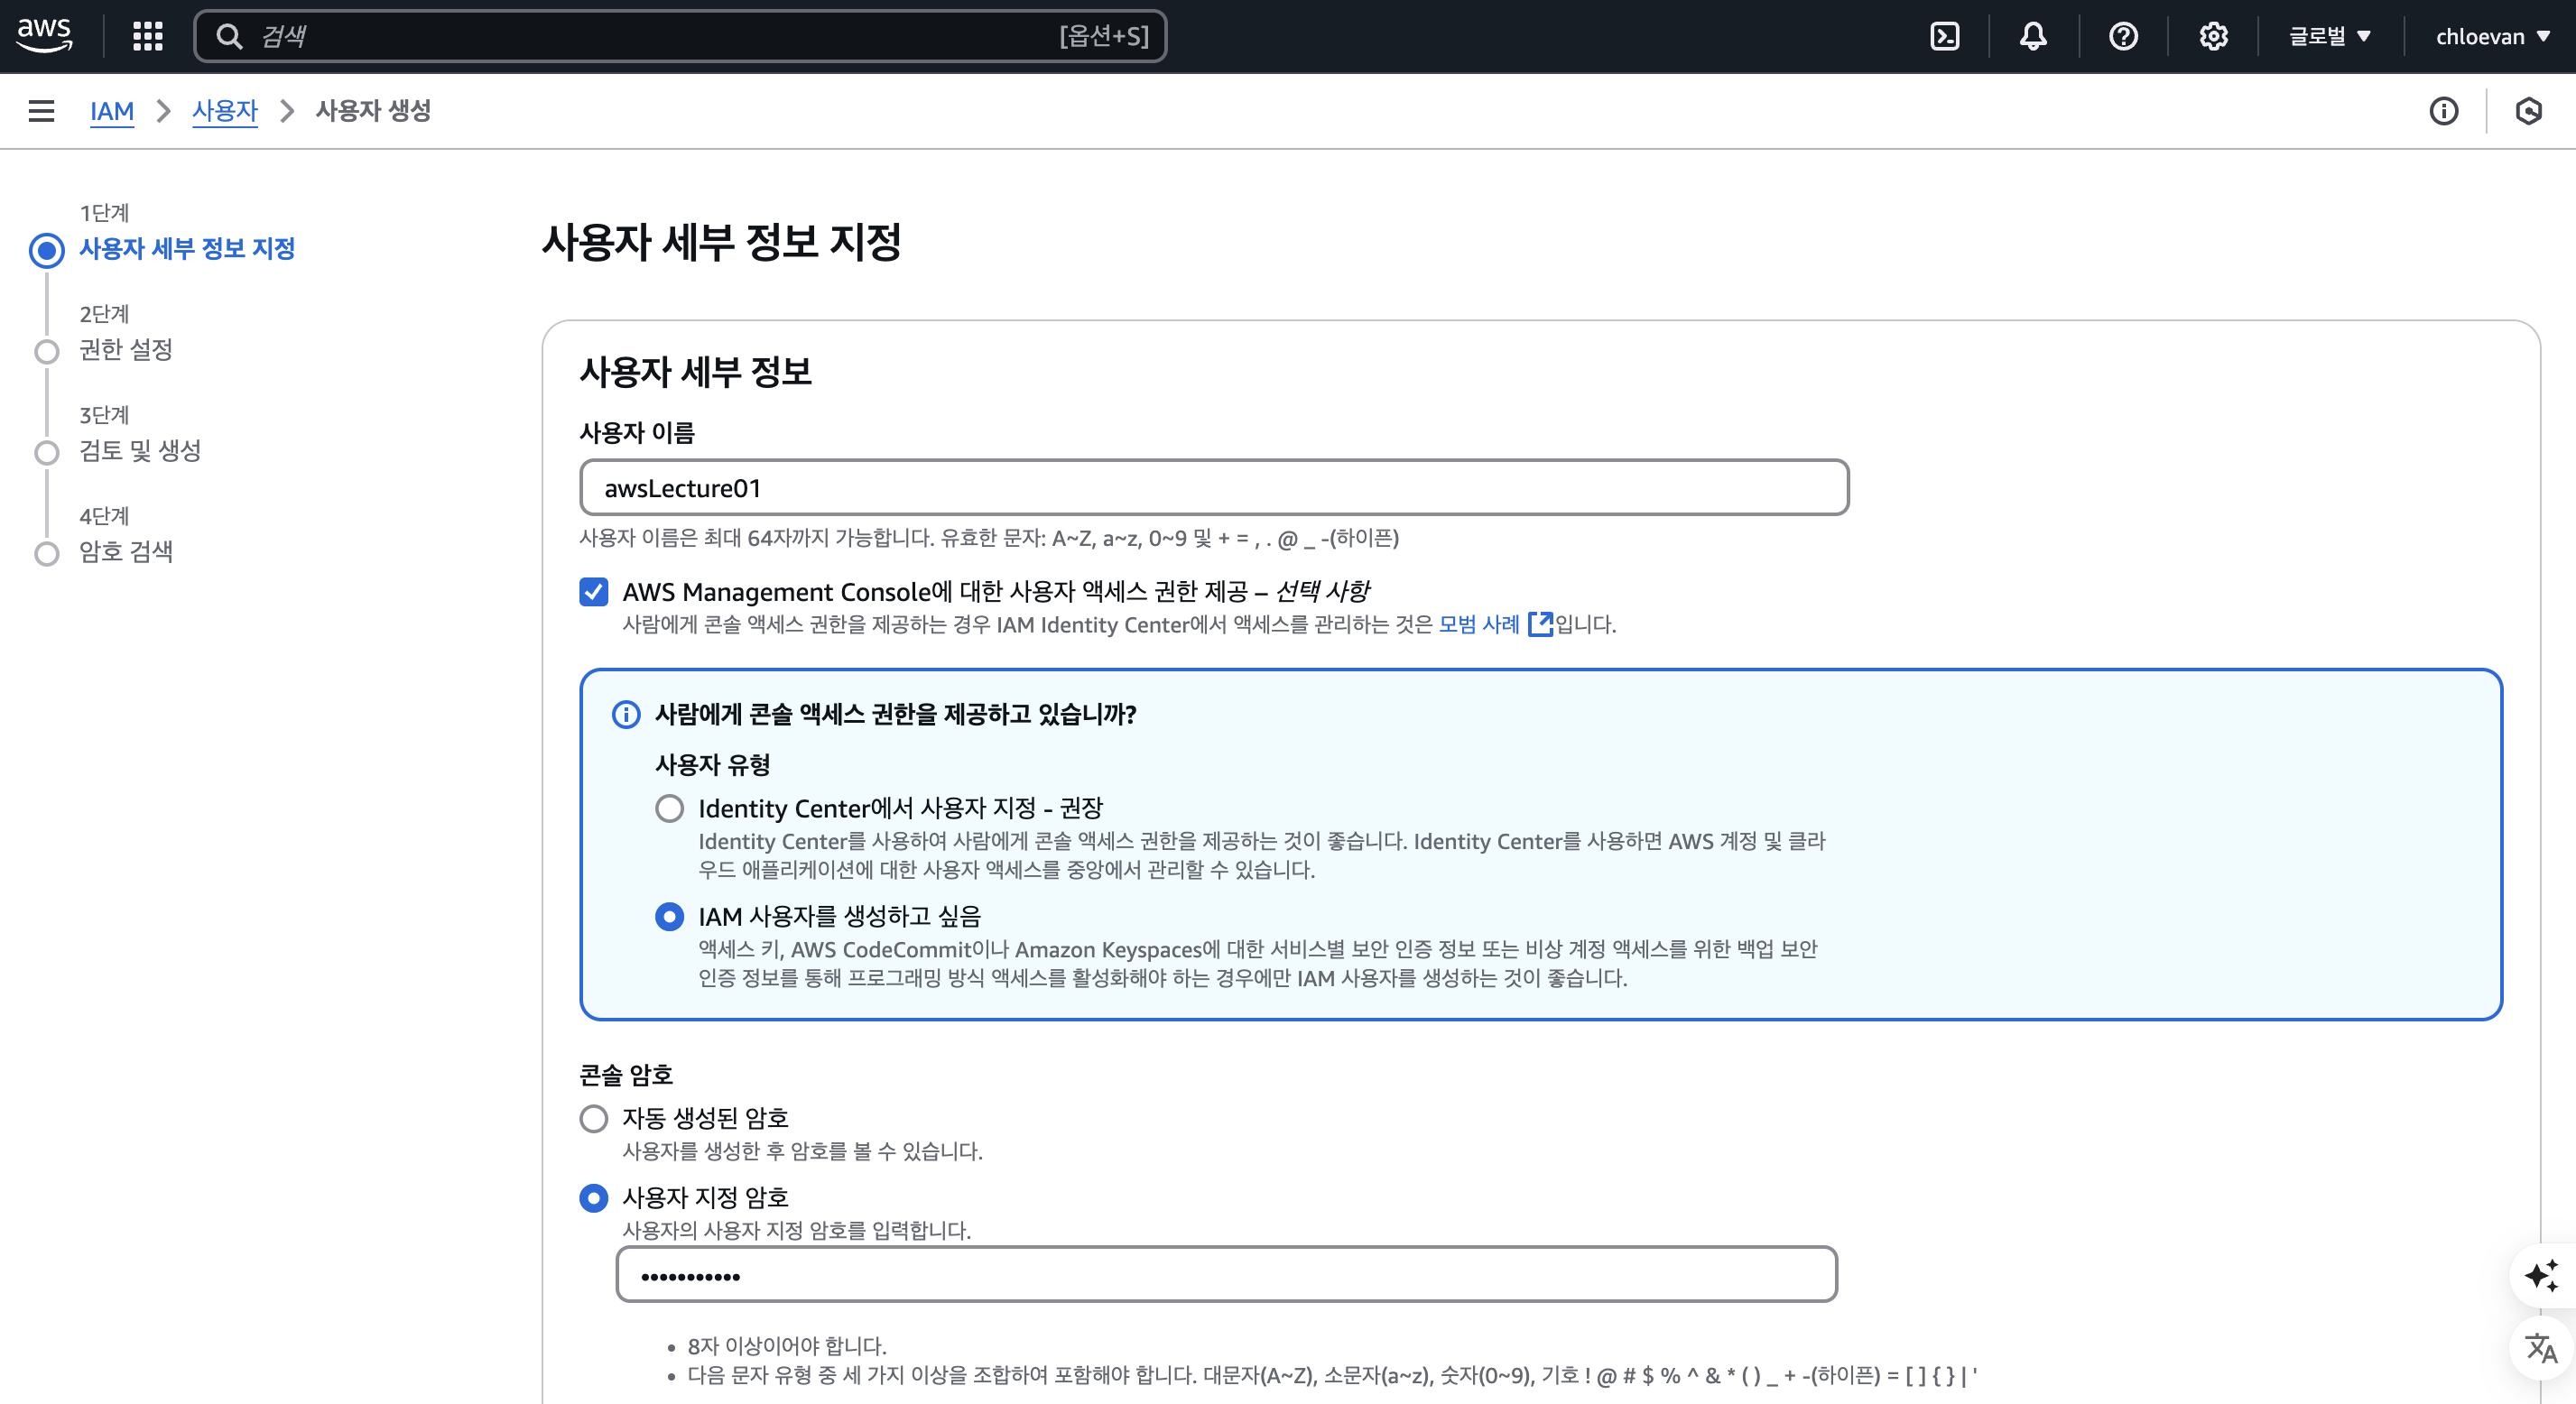Open the translate language icon
This screenshot has width=2576, height=1404.
[2540, 1348]
